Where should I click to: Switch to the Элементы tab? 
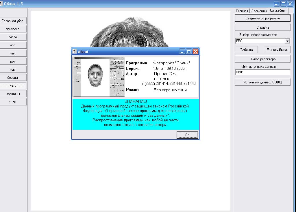(x=259, y=11)
